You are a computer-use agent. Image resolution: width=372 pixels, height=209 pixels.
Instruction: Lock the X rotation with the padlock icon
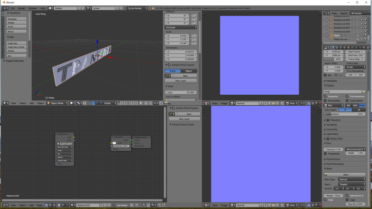point(194,15)
